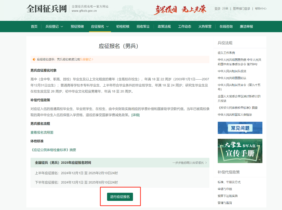Click the 参军报国 无上光荣 slogan graphic
The width and height of the screenshot is (282, 210).
[x=180, y=9]
